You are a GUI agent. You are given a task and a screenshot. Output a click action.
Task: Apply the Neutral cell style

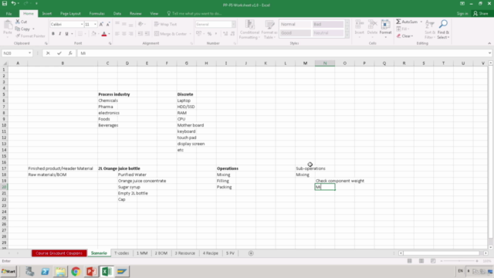tap(327, 32)
